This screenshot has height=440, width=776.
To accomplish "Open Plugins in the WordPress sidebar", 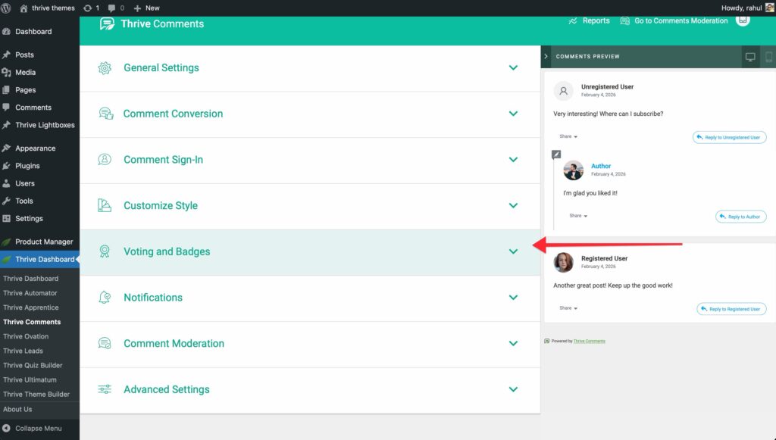I will coord(27,166).
